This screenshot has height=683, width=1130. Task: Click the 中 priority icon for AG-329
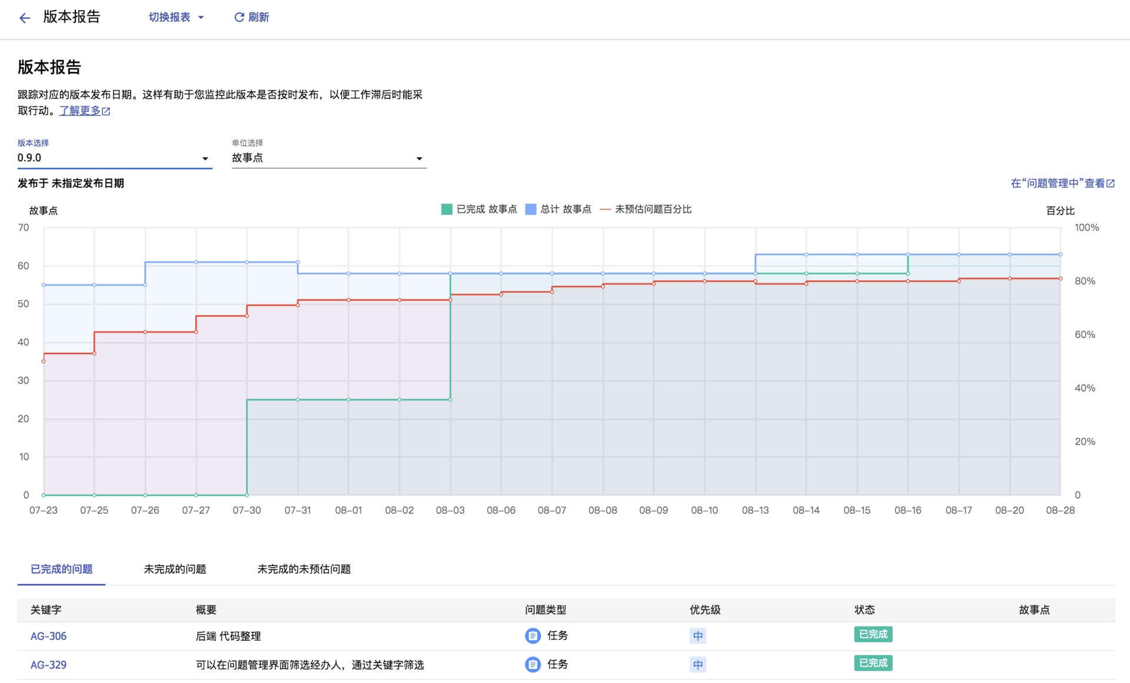698,665
